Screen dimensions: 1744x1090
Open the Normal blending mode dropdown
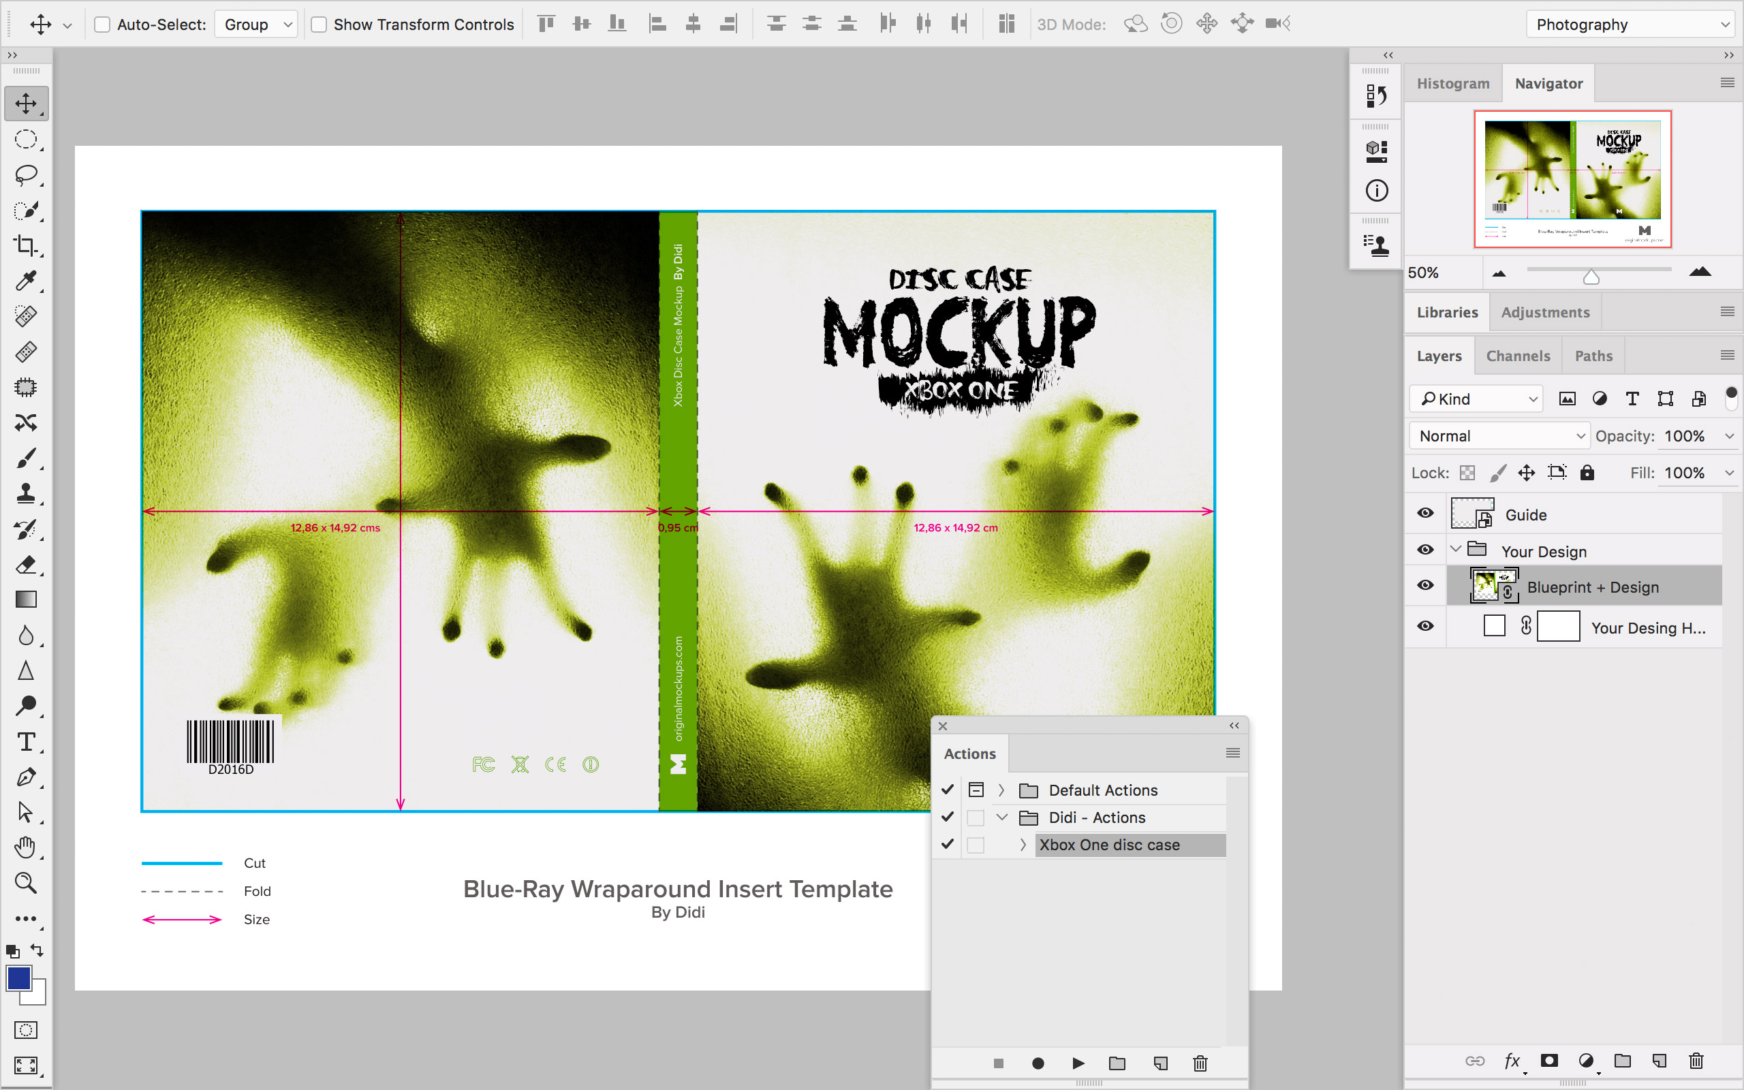(1497, 436)
